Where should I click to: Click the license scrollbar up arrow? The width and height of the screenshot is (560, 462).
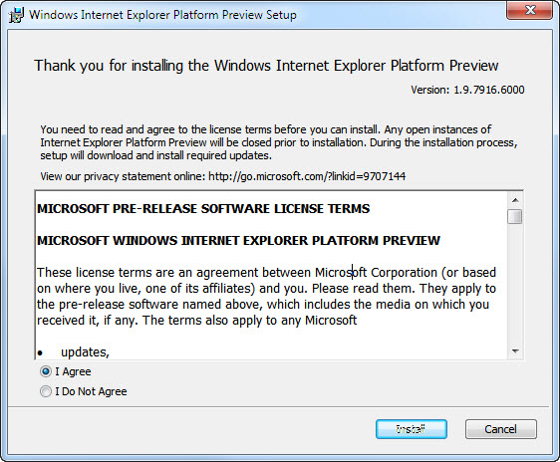515,200
